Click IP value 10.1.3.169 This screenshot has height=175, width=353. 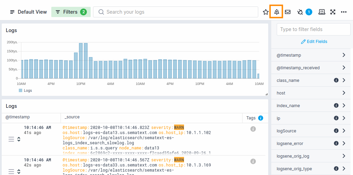[x=198, y=165]
